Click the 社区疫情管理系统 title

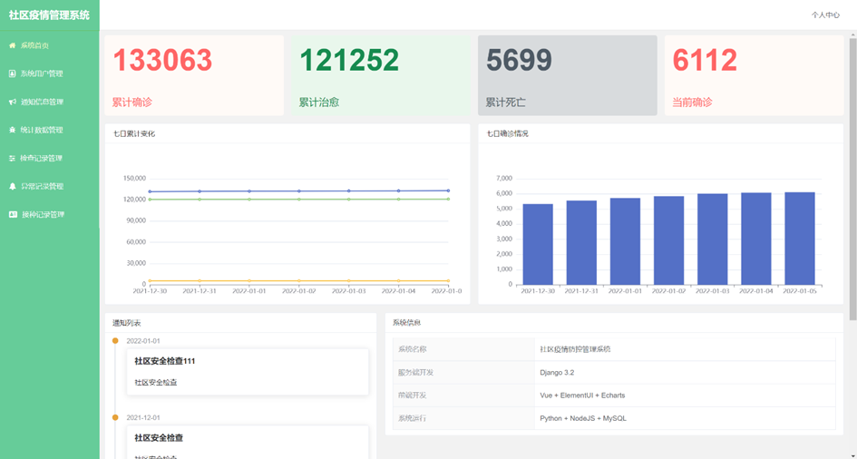tap(49, 15)
